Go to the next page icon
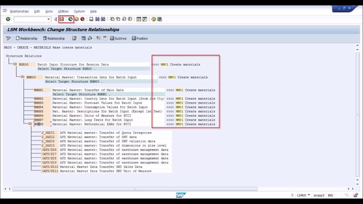This screenshot has width=363, height=204. point(124,19)
